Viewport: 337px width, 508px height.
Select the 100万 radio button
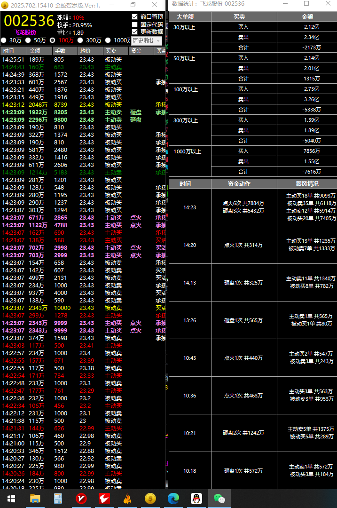(53, 40)
